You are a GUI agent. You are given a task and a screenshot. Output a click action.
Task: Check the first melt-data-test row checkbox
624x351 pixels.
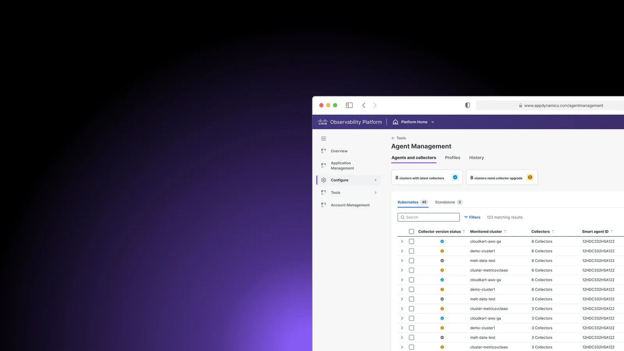411,261
